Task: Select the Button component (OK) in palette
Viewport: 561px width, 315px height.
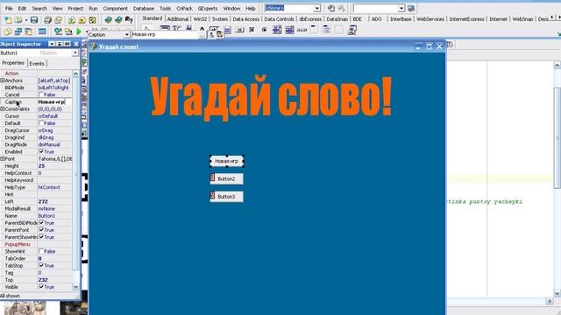Action: tap(239, 30)
